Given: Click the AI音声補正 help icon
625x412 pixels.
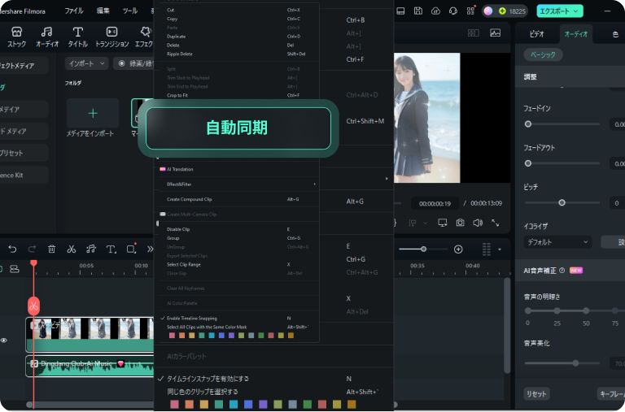Looking at the screenshot, I should click(x=562, y=271).
